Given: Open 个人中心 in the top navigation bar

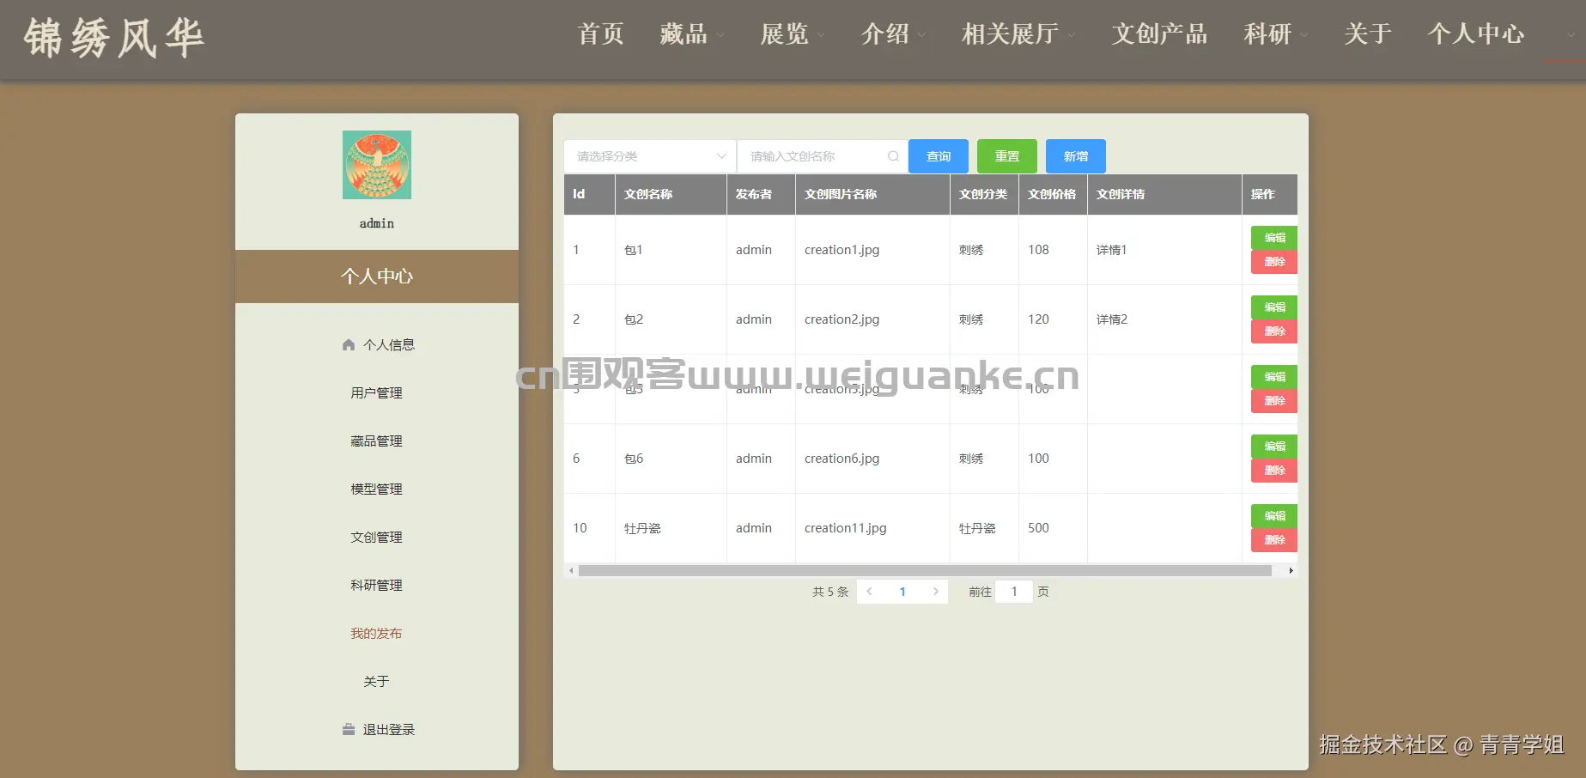Looking at the screenshot, I should tap(1475, 34).
